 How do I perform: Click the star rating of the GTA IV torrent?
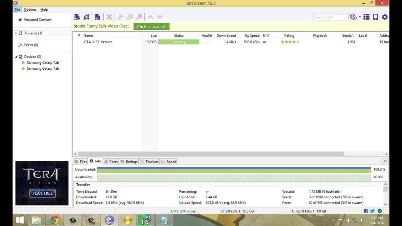tap(290, 42)
